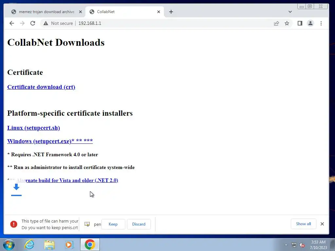Go back to the previous page
This screenshot has height=251, width=335.
coord(12,23)
